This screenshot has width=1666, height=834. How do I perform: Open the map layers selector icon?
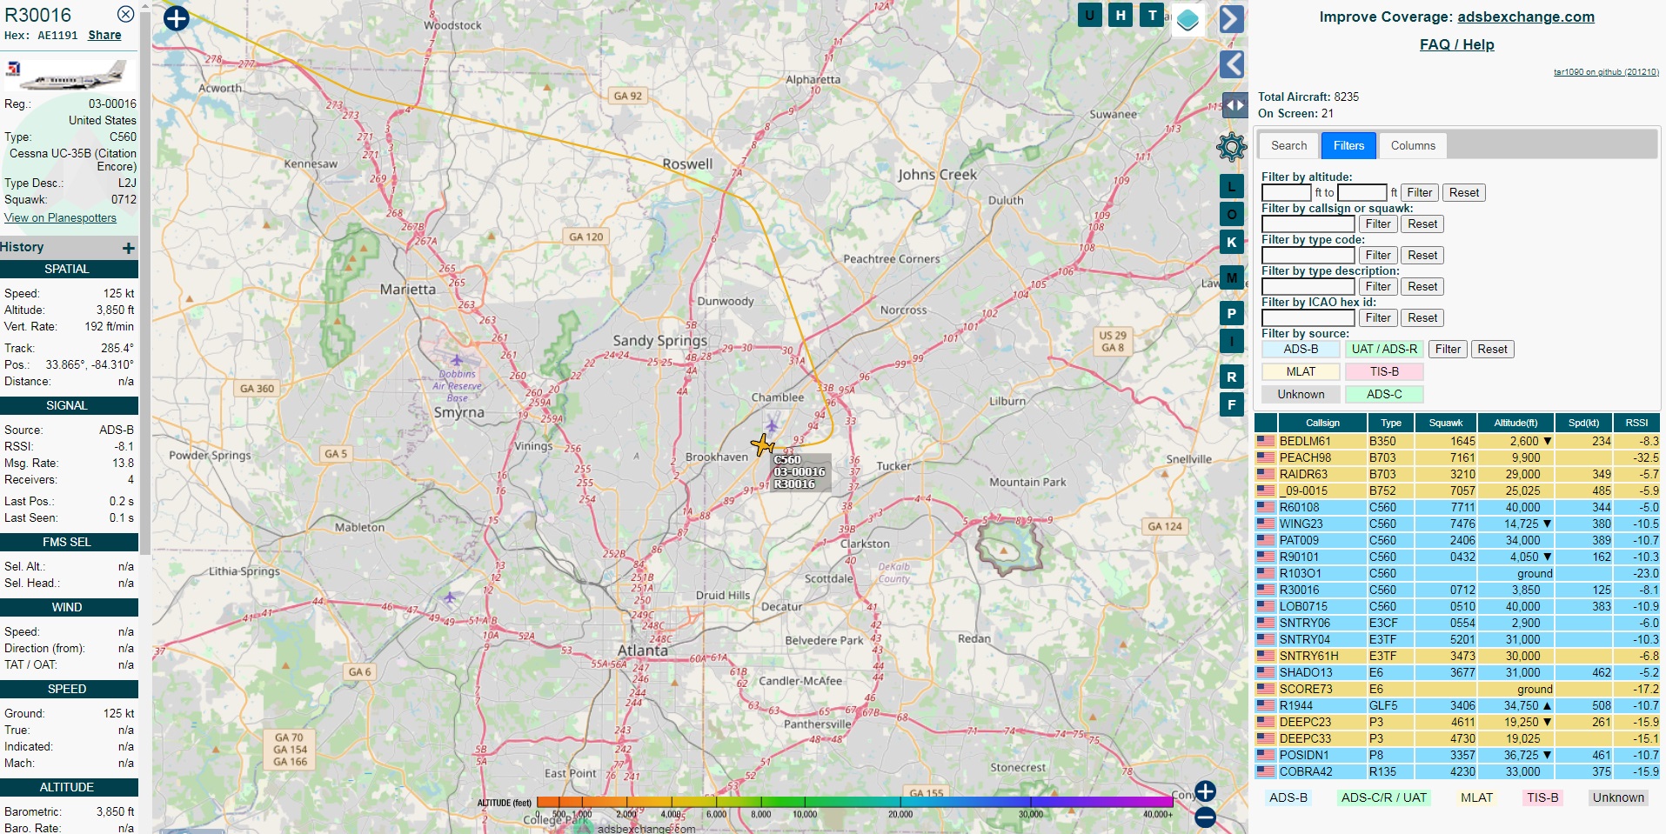(x=1188, y=19)
